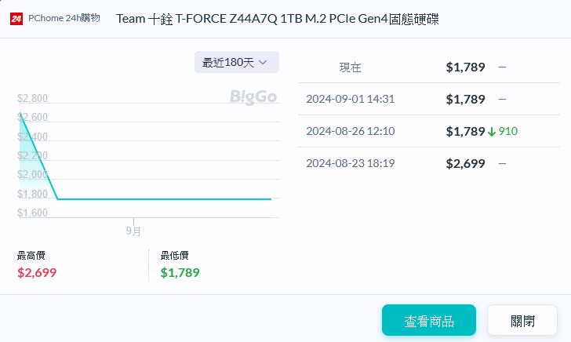Click the PChome 24h logo icon

[16, 18]
